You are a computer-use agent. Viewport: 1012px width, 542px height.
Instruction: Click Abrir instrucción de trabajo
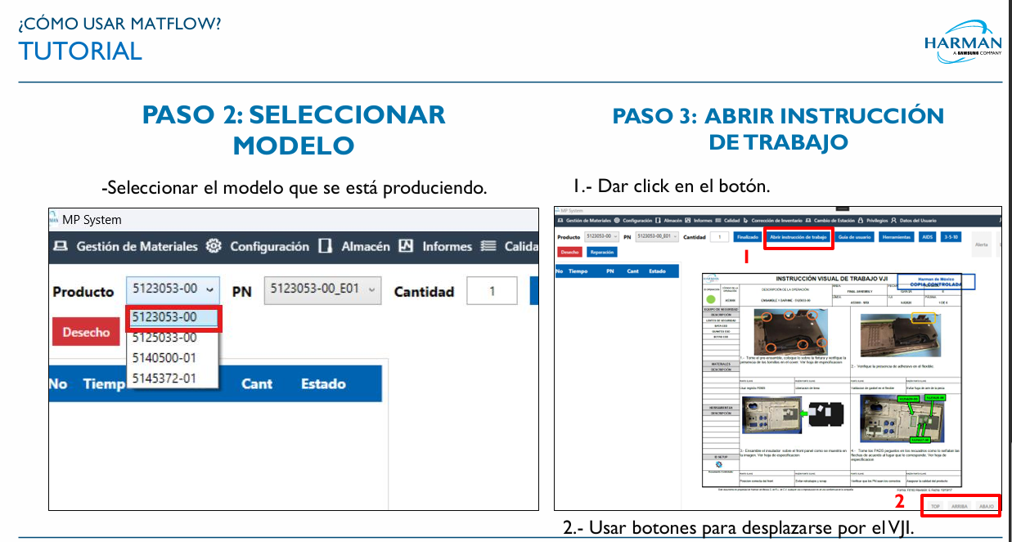[x=798, y=236]
